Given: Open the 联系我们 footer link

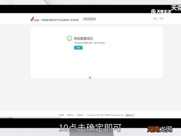Looking at the screenshot, I should (80, 115).
